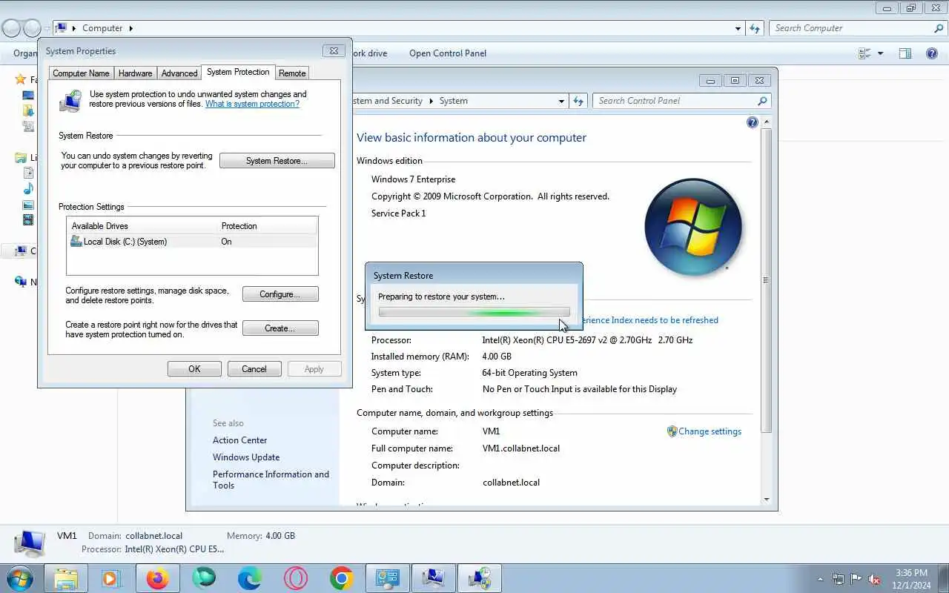Click OK in System Properties
This screenshot has height=593, width=949.
pyautogui.click(x=194, y=369)
